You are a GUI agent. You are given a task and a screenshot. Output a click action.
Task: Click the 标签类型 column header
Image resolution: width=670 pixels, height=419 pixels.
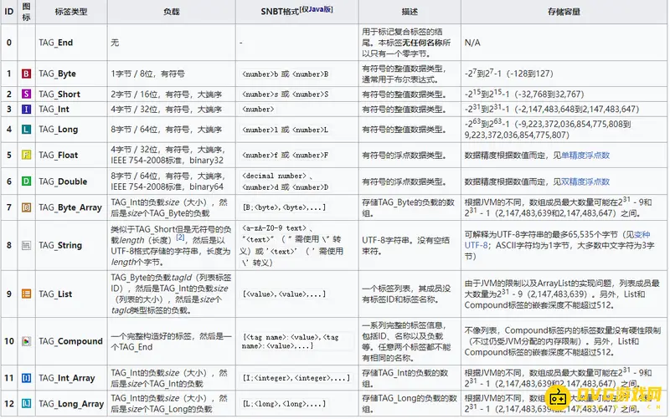70,12
